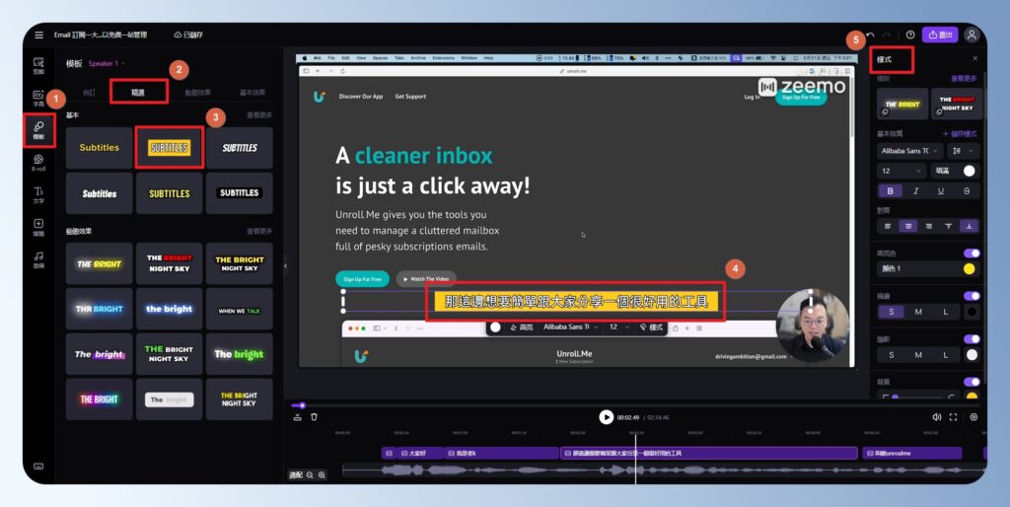The width and height of the screenshot is (1010, 507).
Task: Click the trash icon above the timeline
Action: [x=314, y=417]
